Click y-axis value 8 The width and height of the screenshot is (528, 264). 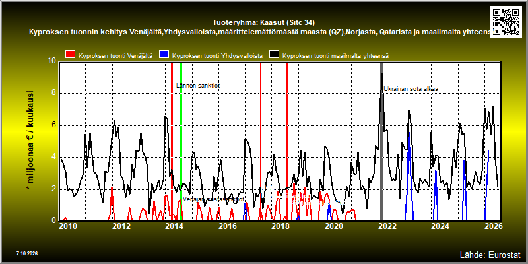(x=54, y=93)
